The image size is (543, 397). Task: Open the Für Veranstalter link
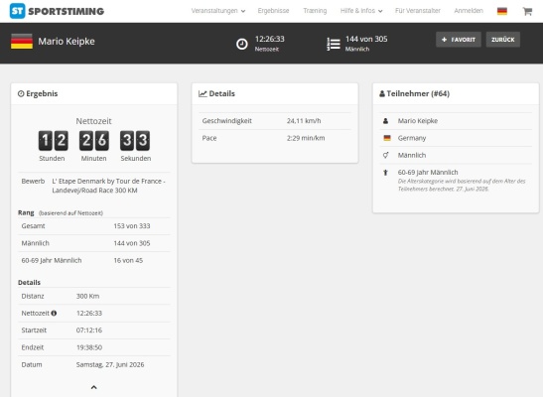point(418,11)
